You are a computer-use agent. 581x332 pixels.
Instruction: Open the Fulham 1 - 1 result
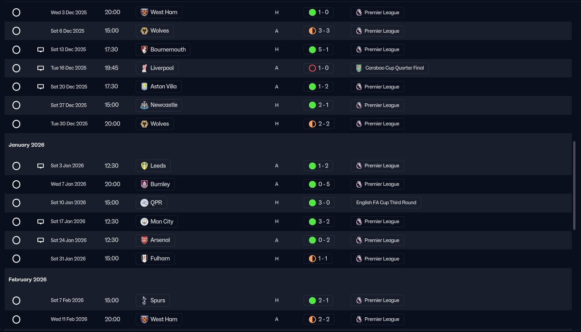[x=319, y=259]
